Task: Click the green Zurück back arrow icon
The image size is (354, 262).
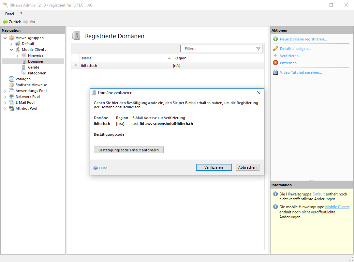Action: 5,22
